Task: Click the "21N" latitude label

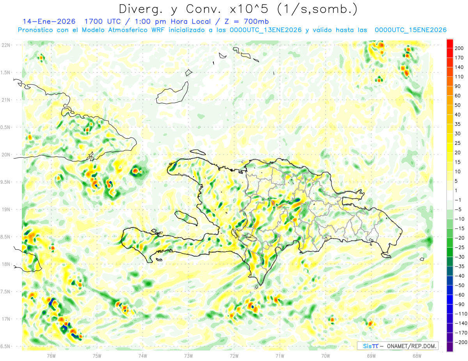Action: click(x=6, y=100)
